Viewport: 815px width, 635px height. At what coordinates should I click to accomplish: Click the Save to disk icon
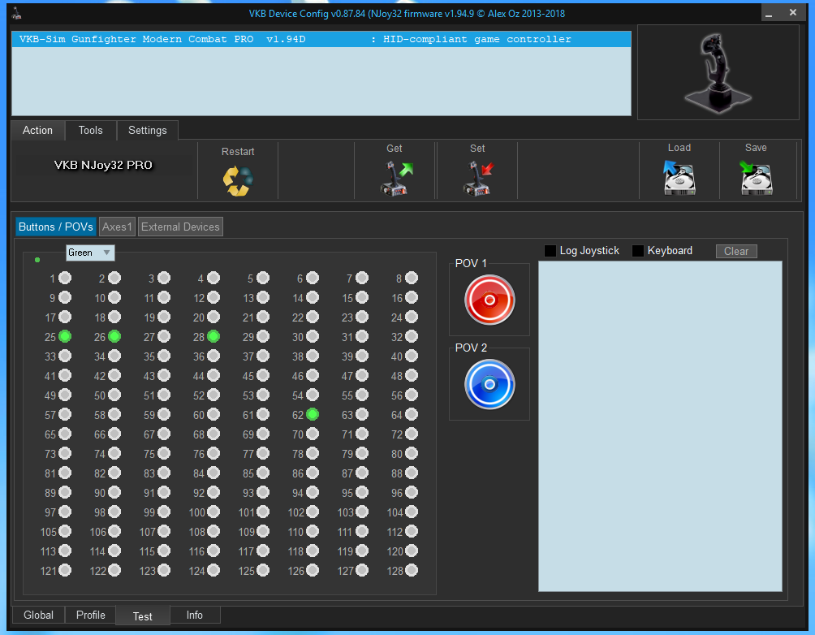pos(756,177)
